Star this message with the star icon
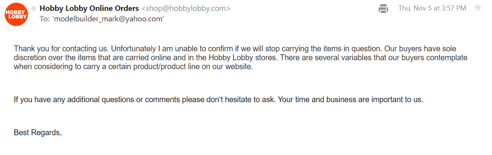 pyautogui.click(x=478, y=8)
